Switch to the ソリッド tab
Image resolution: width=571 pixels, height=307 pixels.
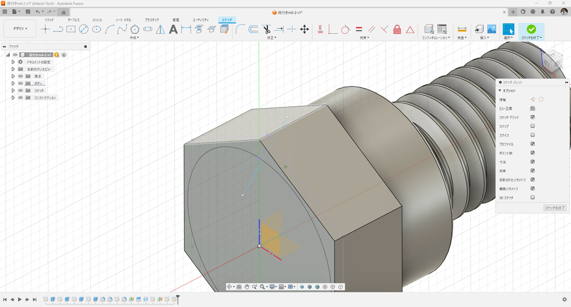(49, 20)
